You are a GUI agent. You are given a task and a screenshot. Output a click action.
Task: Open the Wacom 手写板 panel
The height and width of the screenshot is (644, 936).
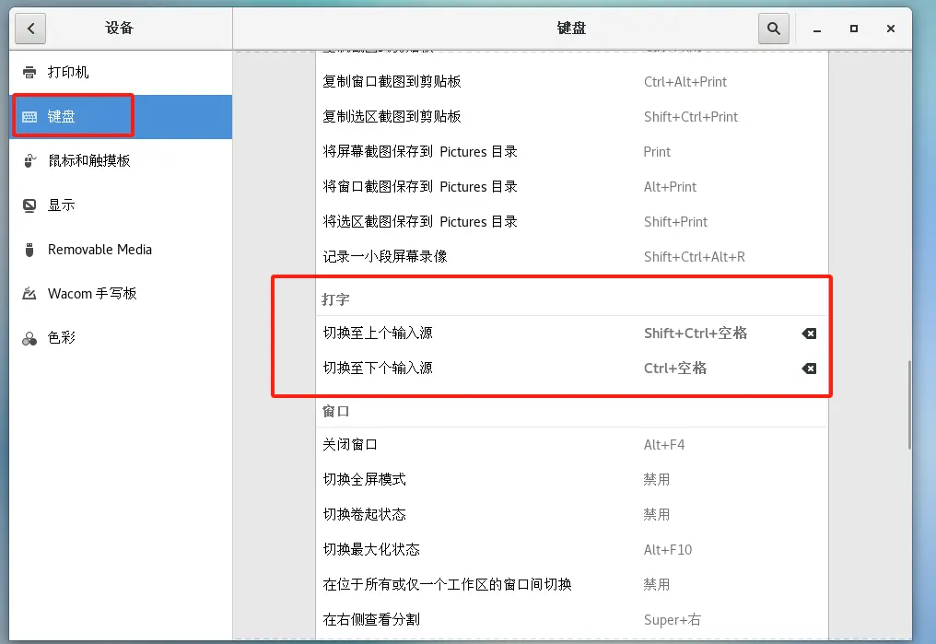pyautogui.click(x=121, y=294)
